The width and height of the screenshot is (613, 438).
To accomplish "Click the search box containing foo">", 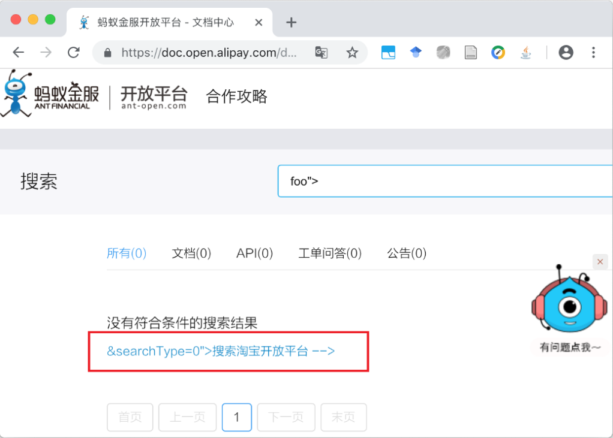I will [x=445, y=181].
